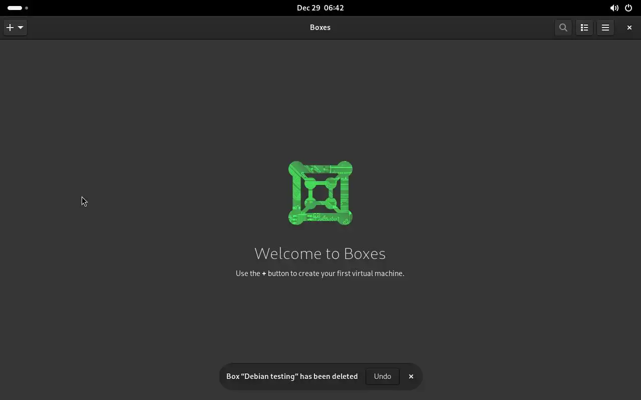Image resolution: width=641 pixels, height=400 pixels.
Task: Undo deletion of Debian testing box
Action: coord(383,376)
